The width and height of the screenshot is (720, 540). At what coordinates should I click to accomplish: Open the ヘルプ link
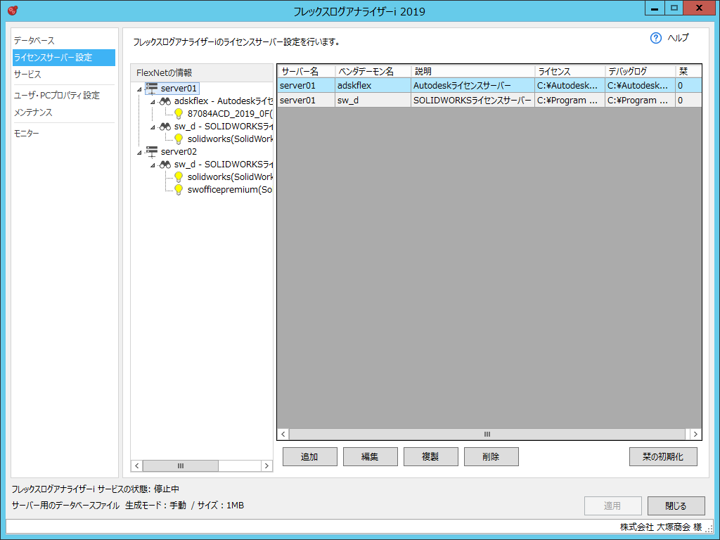pos(678,38)
